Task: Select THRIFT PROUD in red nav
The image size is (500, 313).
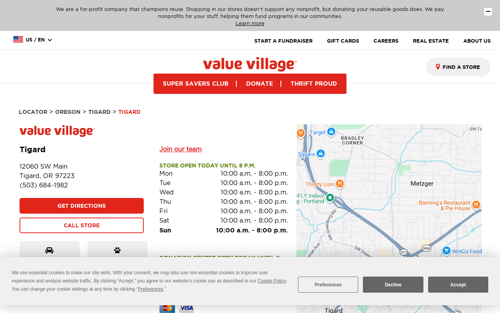Action: [x=314, y=84]
